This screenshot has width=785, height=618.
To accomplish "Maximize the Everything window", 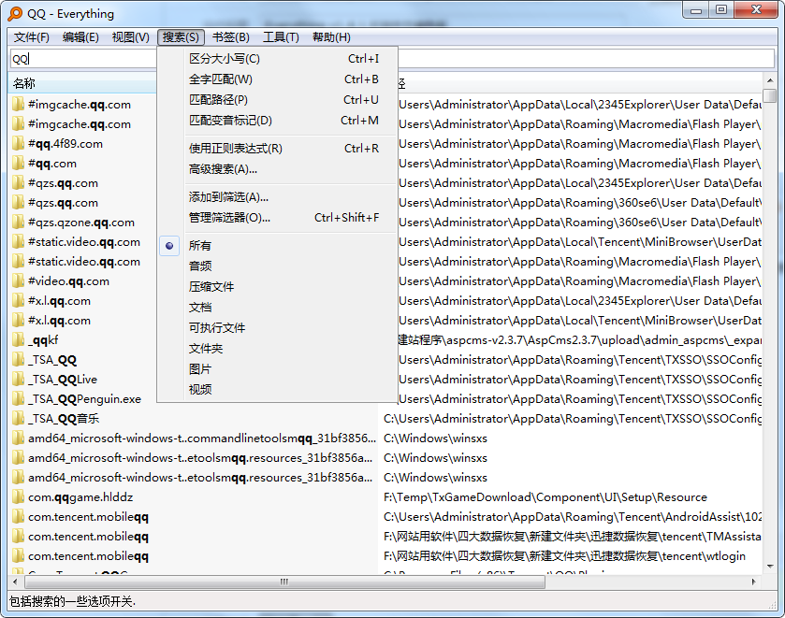I will 721,9.
